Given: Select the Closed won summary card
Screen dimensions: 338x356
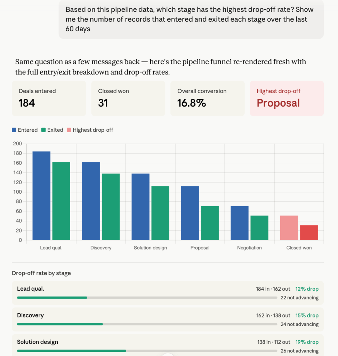Looking at the screenshot, I should coord(128,98).
